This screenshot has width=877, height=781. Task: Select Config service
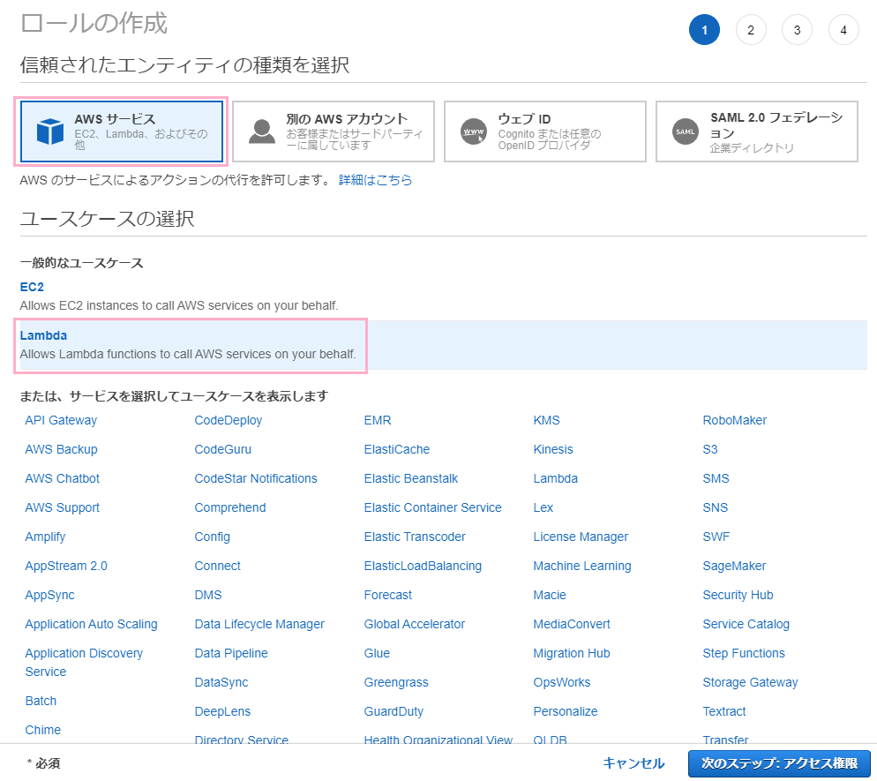pos(212,537)
